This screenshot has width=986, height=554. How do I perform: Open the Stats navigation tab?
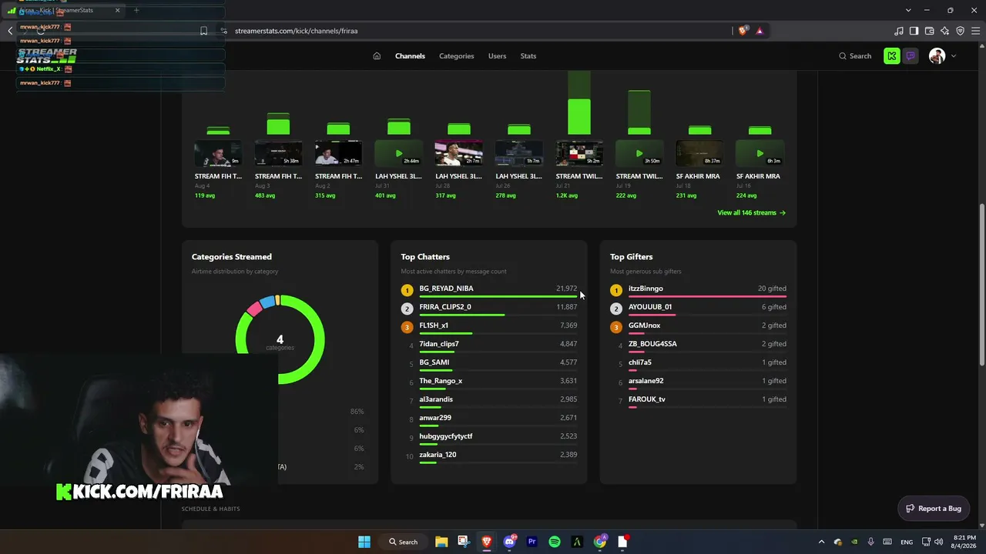(528, 56)
